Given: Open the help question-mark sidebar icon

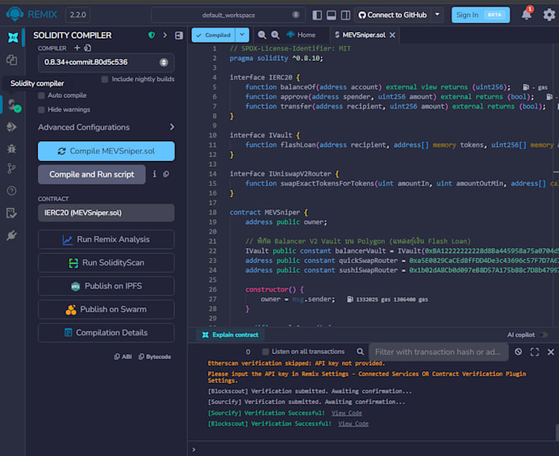Looking at the screenshot, I should click(12, 191).
